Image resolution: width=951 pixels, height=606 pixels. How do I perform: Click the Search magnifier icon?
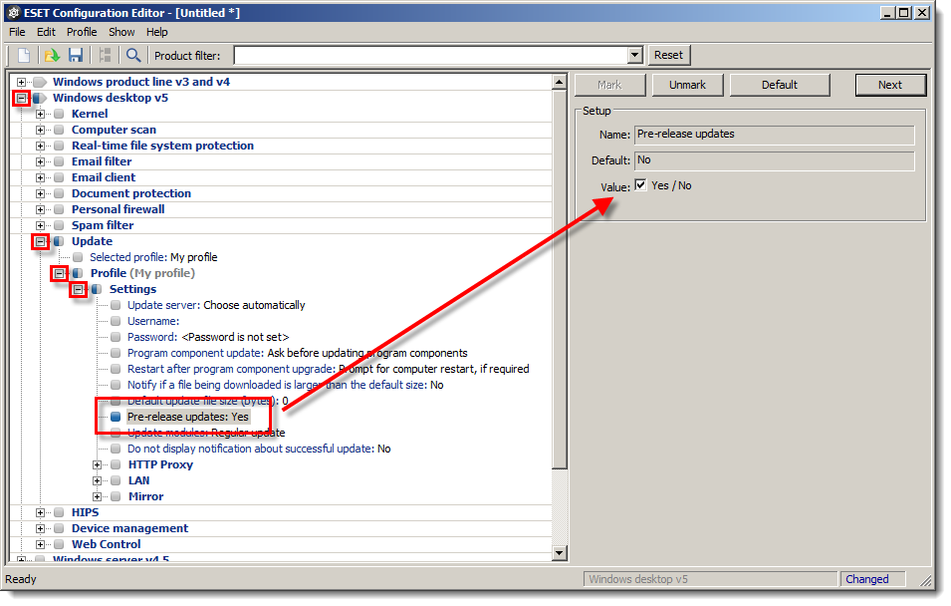pos(133,56)
